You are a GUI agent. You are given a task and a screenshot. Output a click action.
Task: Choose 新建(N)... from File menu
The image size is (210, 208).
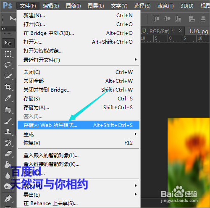(79, 16)
